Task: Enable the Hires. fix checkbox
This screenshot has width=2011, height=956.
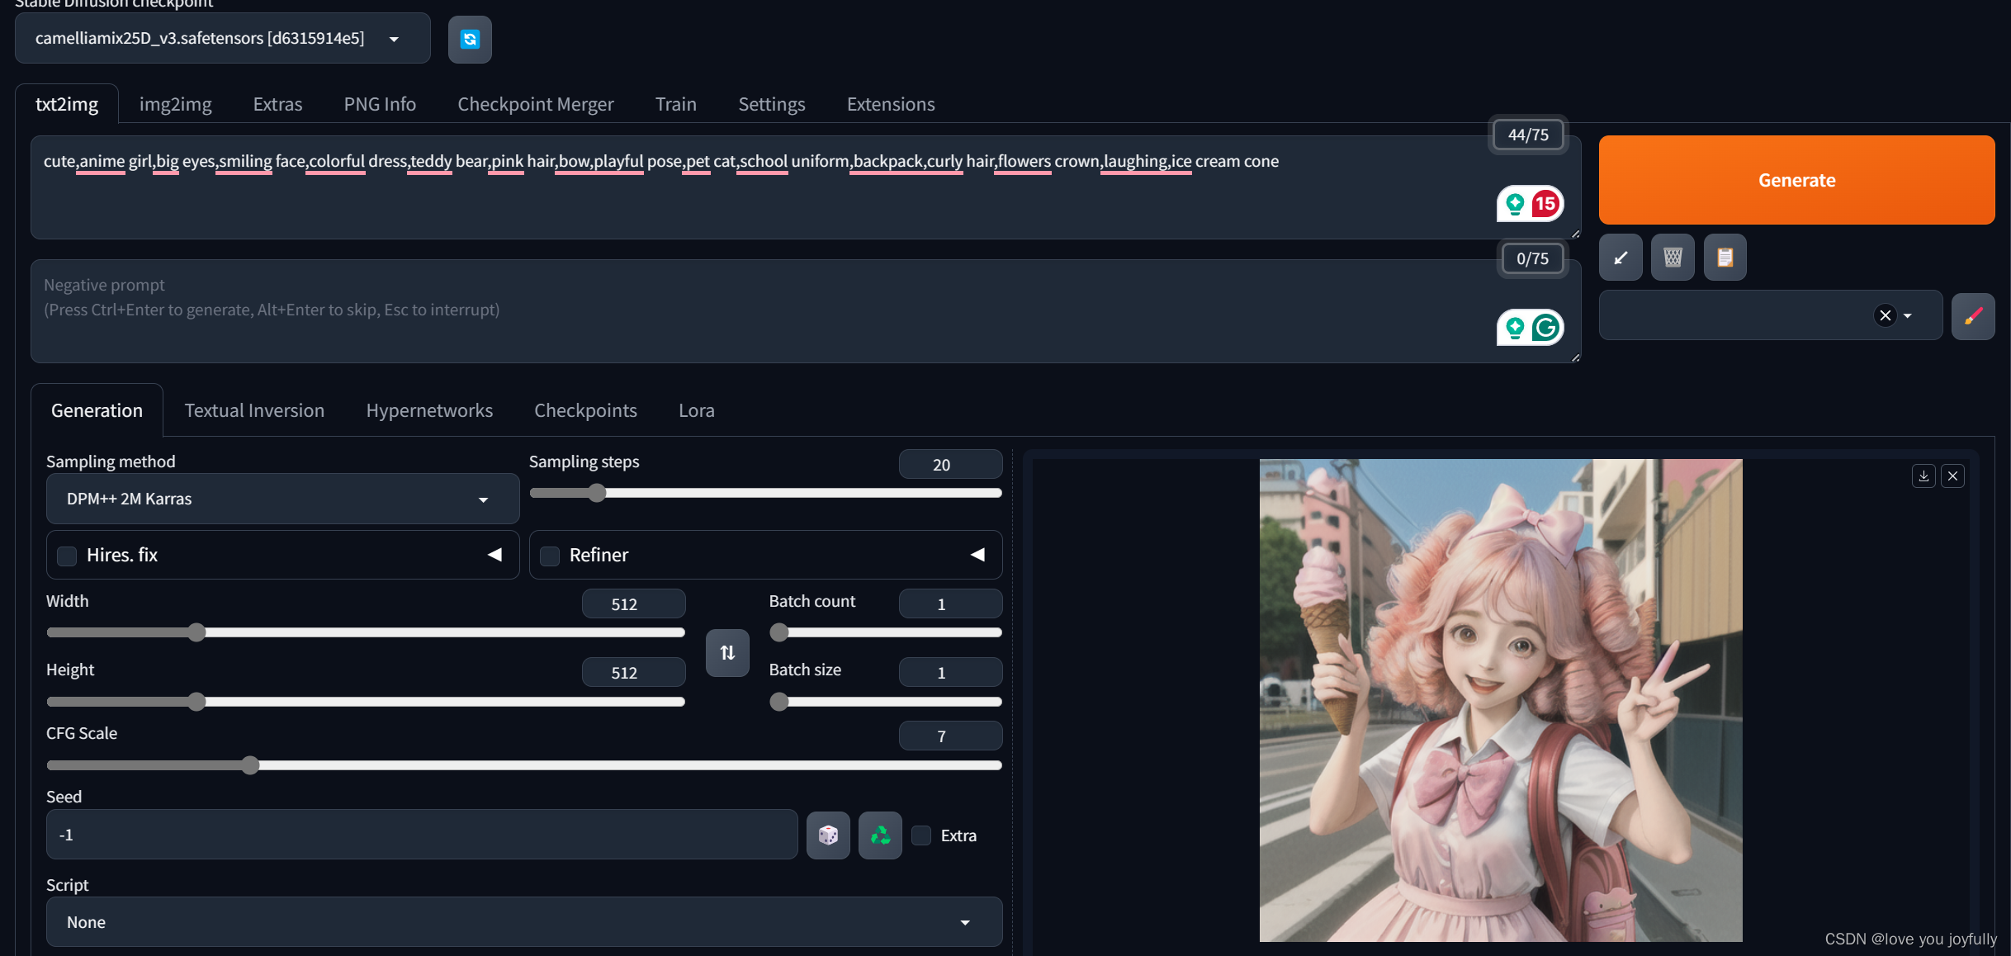Action: (67, 556)
